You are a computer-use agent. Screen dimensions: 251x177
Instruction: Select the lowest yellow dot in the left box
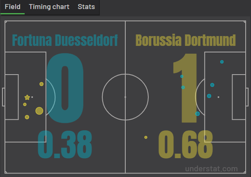tap(27, 117)
